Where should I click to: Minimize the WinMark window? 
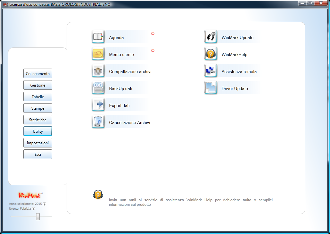pyautogui.click(x=302, y=3)
